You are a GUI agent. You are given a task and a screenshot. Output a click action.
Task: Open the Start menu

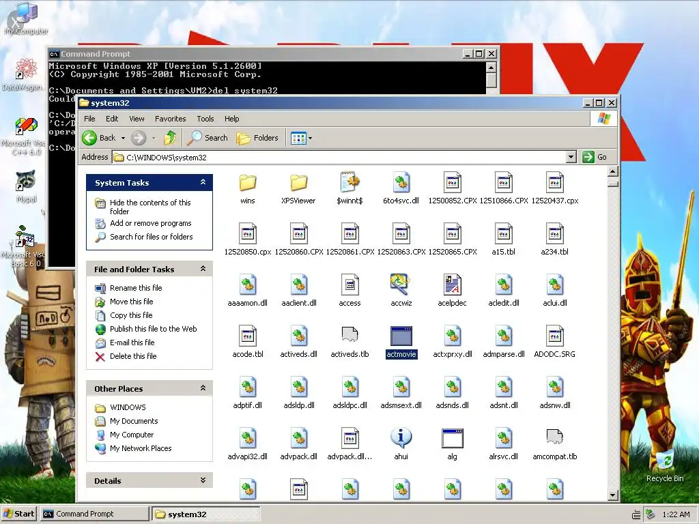pyautogui.click(x=19, y=514)
